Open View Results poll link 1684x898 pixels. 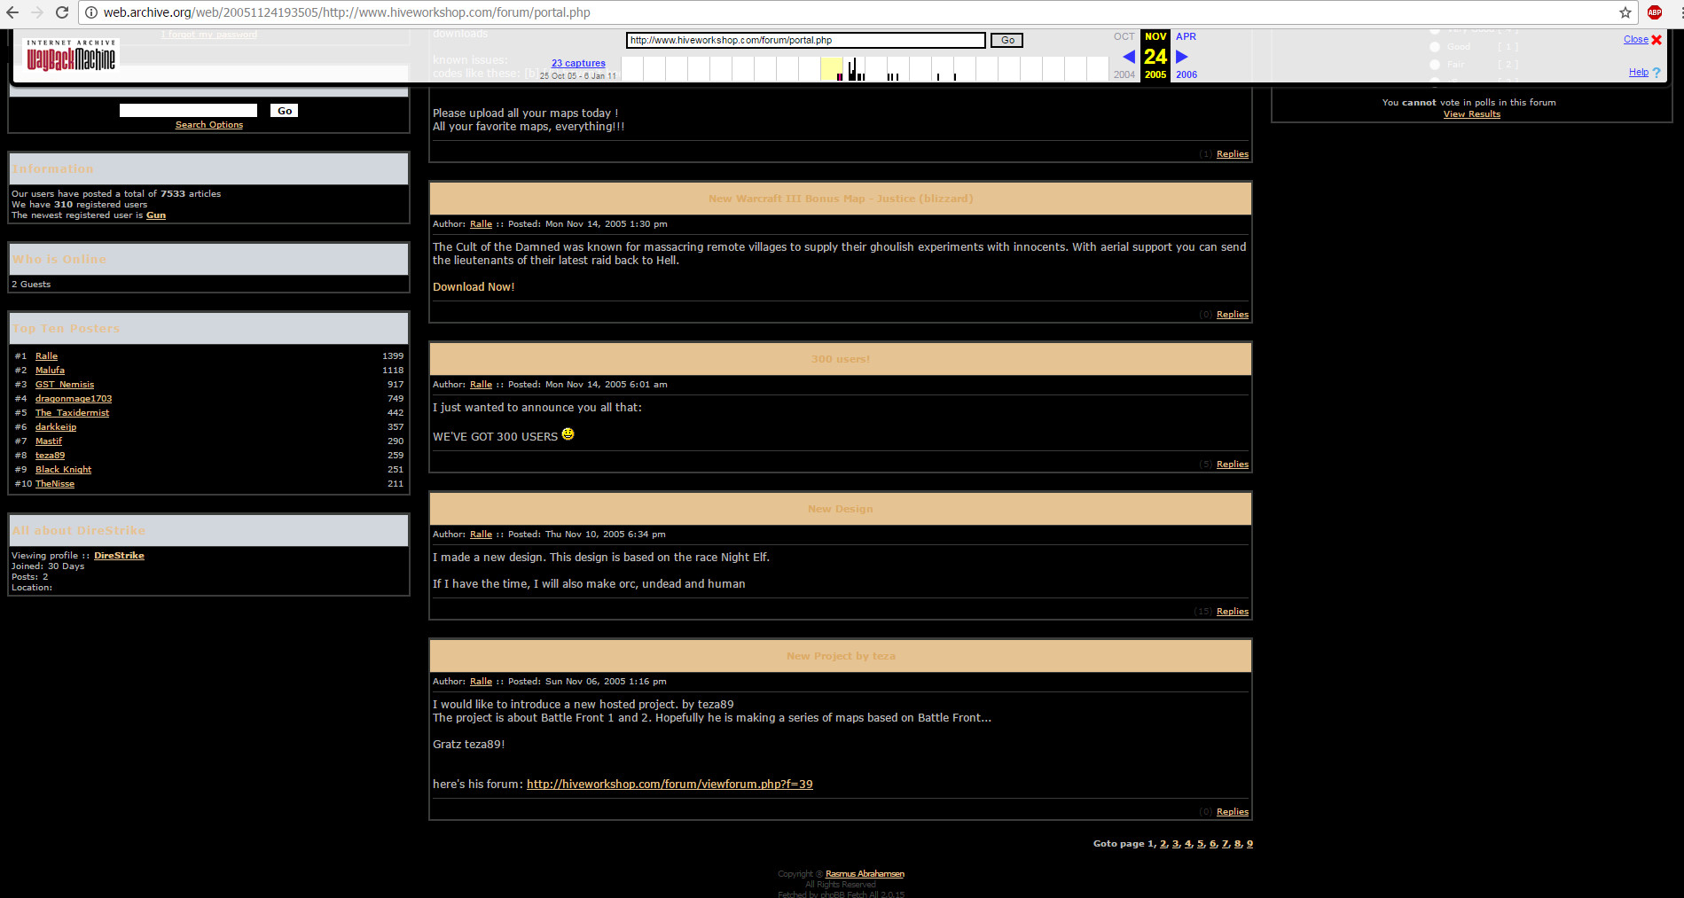(1472, 114)
